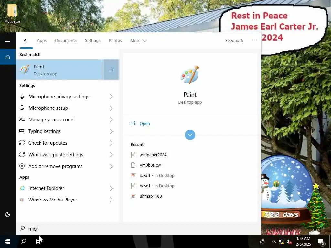This screenshot has height=248, width=331.
Task: Expand Windows Media Player chevron
Action: pos(111,200)
